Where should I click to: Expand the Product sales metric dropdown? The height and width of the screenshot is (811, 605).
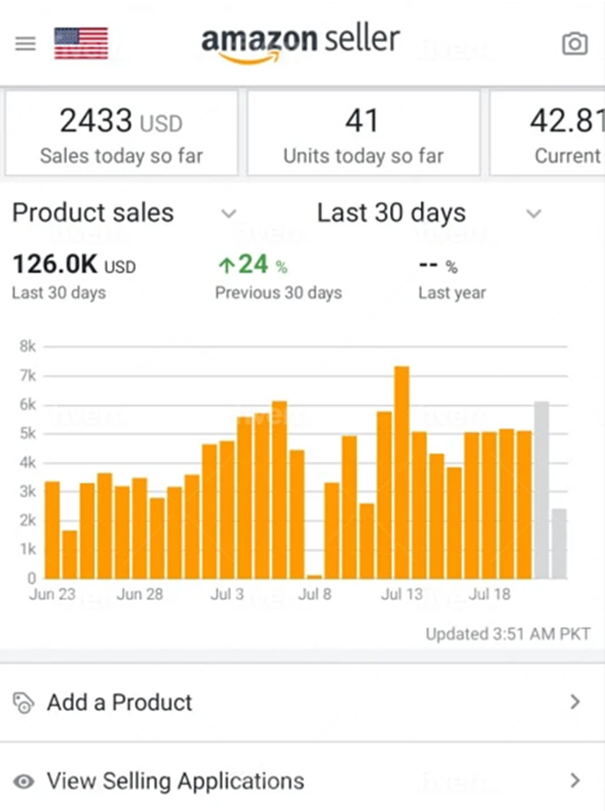click(229, 214)
